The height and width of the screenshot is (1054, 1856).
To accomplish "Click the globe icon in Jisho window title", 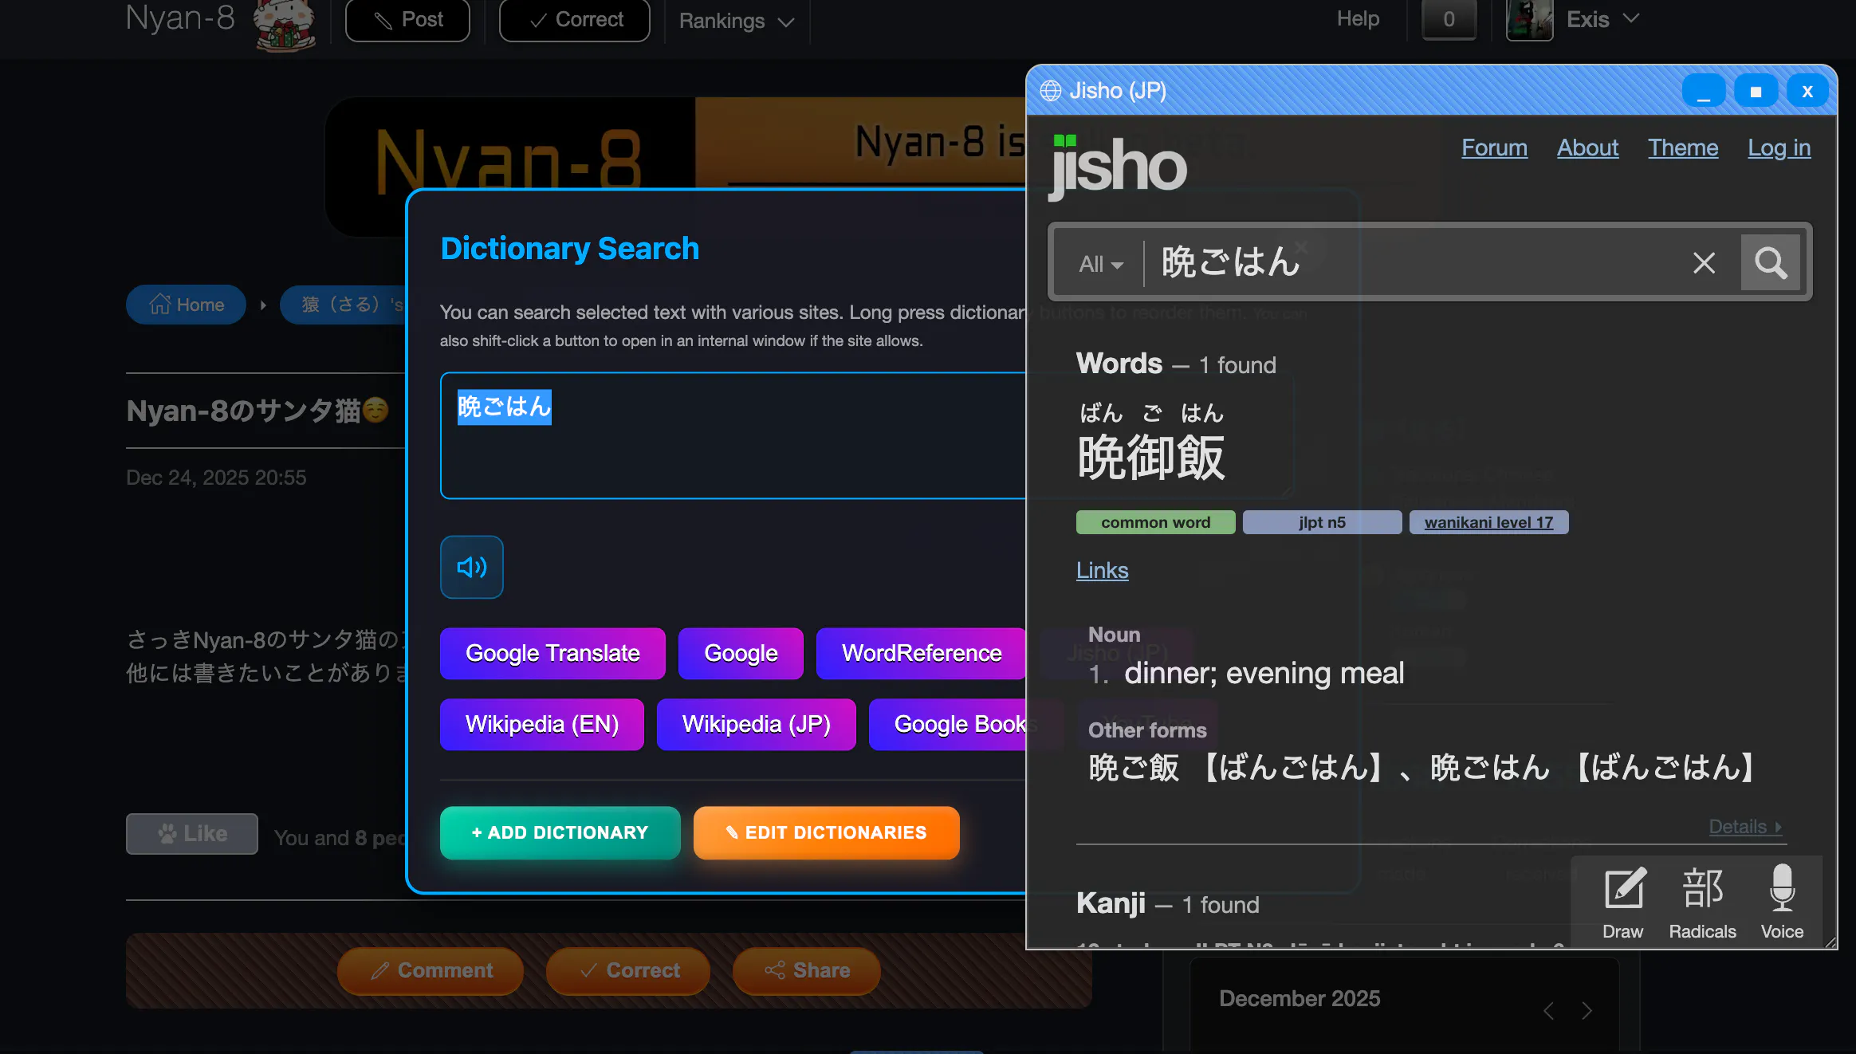I will (1051, 91).
